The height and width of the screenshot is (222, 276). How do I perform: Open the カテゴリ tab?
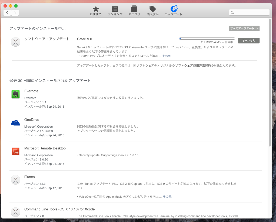134,11
